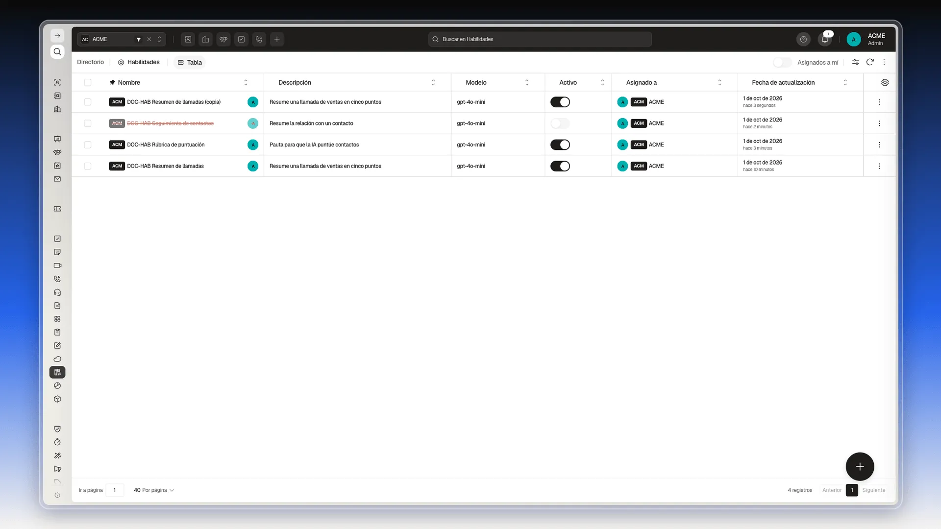
Task: Focus the Buscar en Habilidades search field
Action: click(540, 39)
